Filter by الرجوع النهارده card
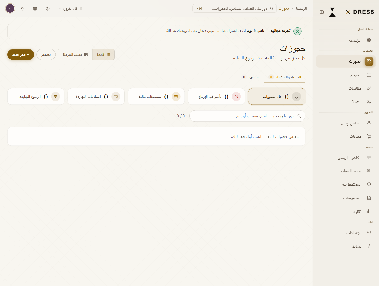Image resolution: width=379 pixels, height=286 pixels. point(36,97)
